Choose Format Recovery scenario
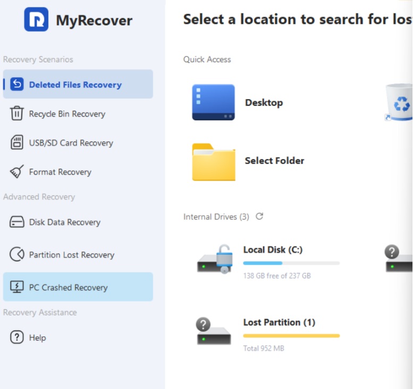 78,172
